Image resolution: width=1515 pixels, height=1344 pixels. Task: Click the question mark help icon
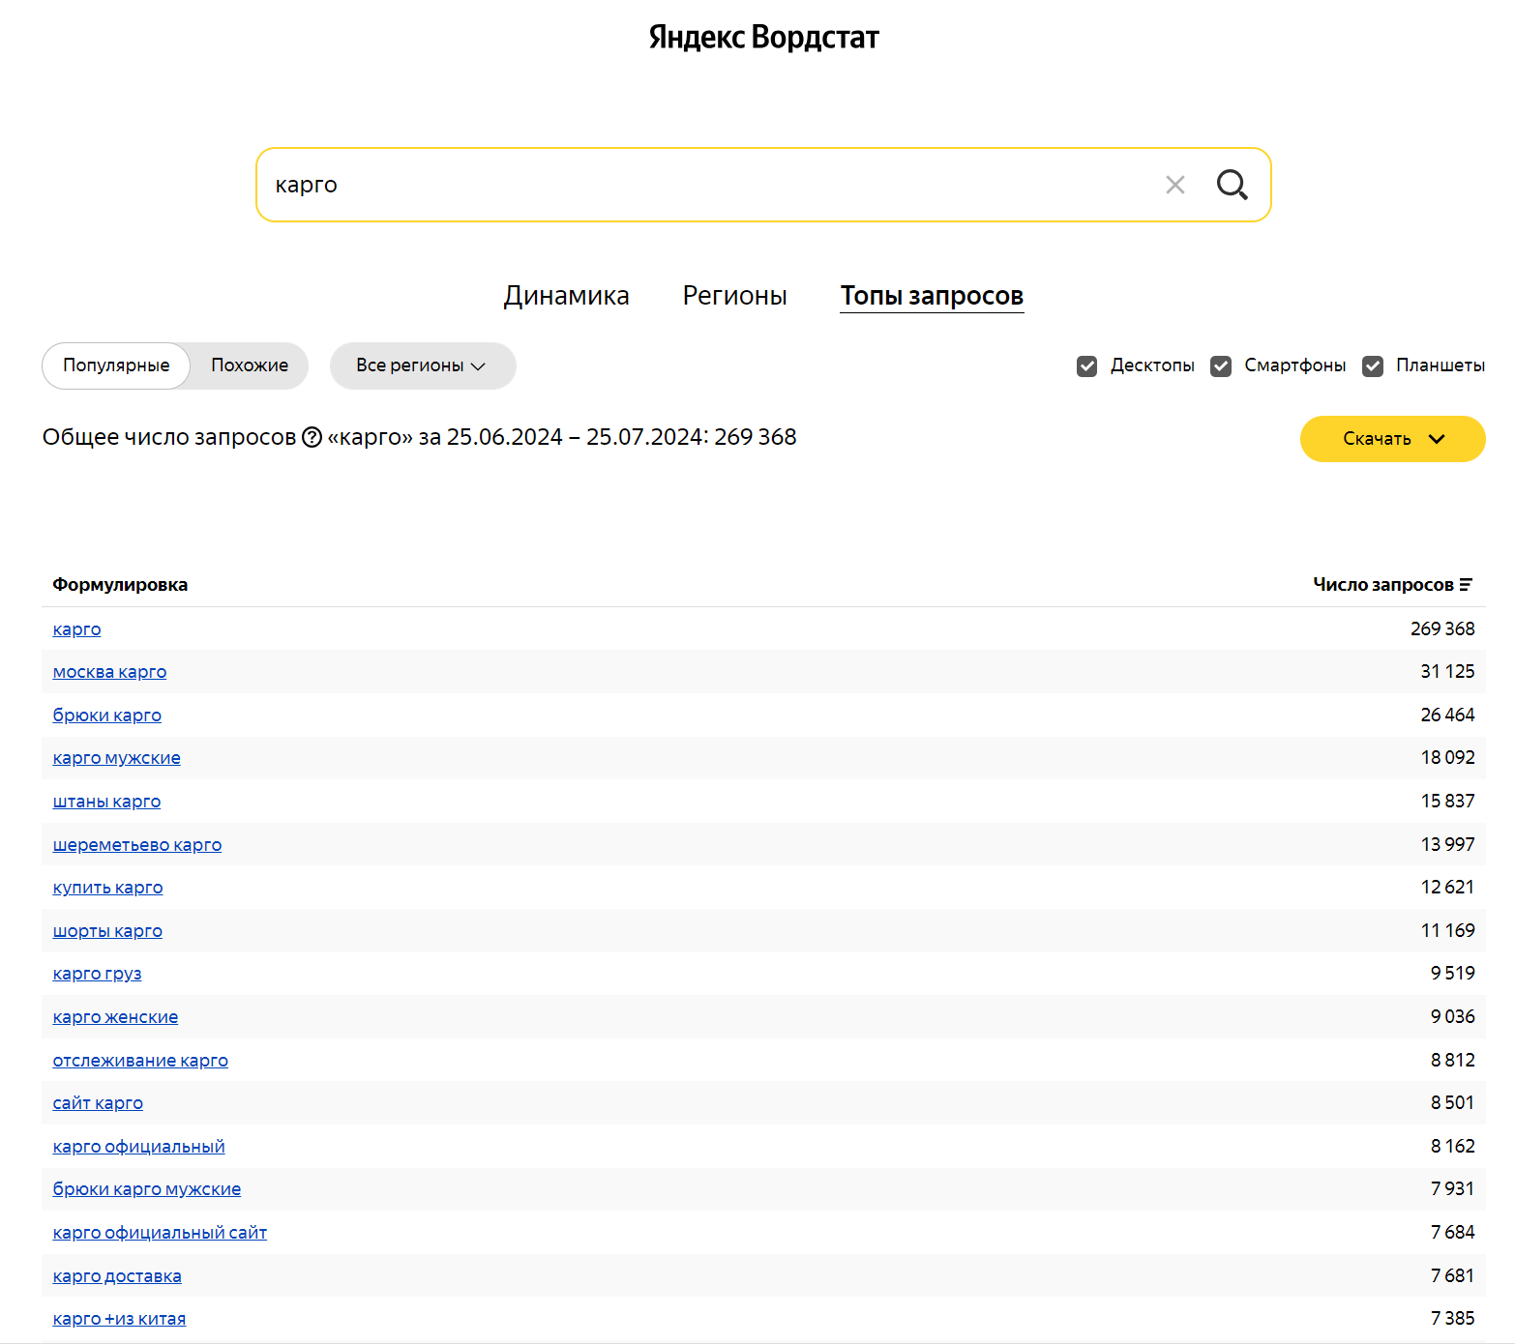point(312,438)
